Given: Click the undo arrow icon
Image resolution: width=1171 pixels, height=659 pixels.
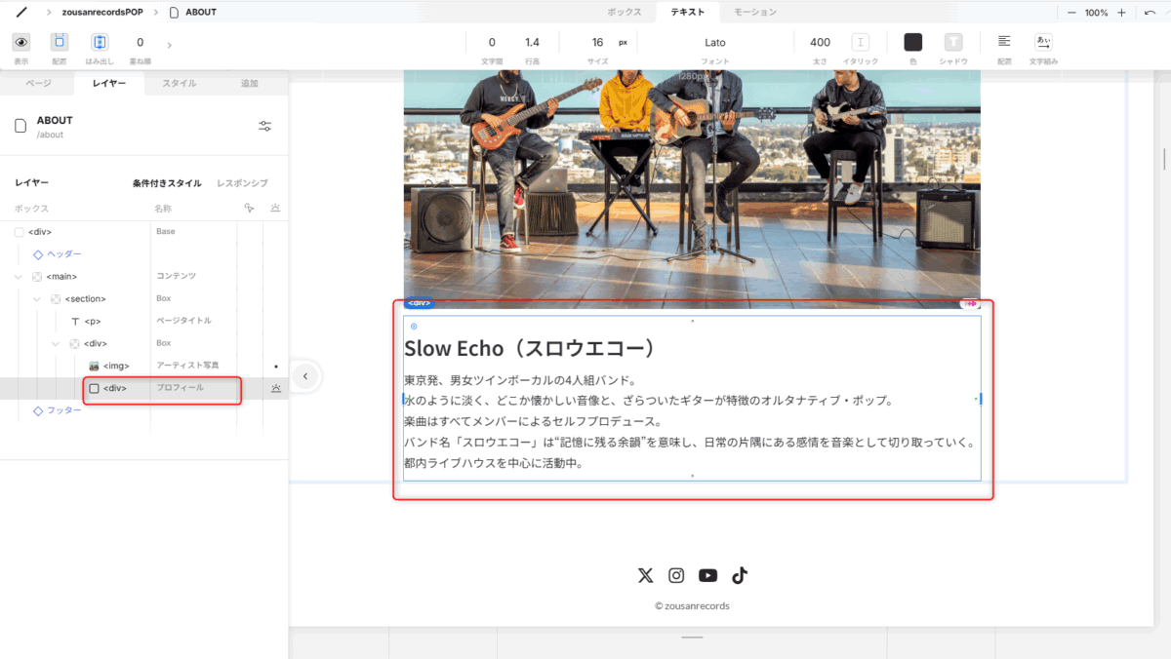Looking at the screenshot, I should (x=1150, y=13).
